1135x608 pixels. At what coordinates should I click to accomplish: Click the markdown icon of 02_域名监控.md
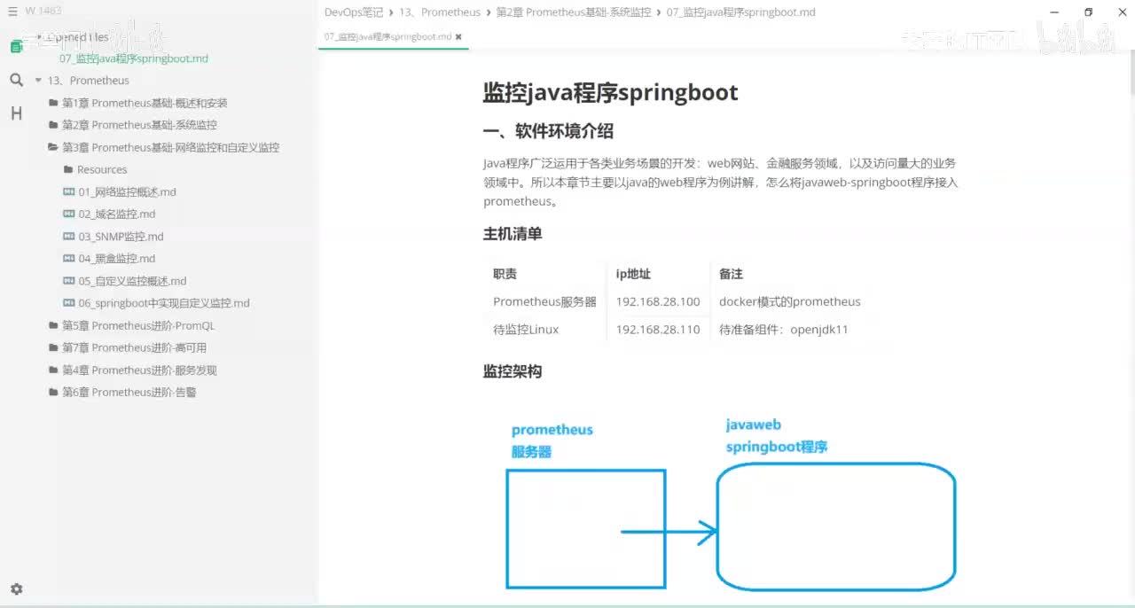coord(69,214)
